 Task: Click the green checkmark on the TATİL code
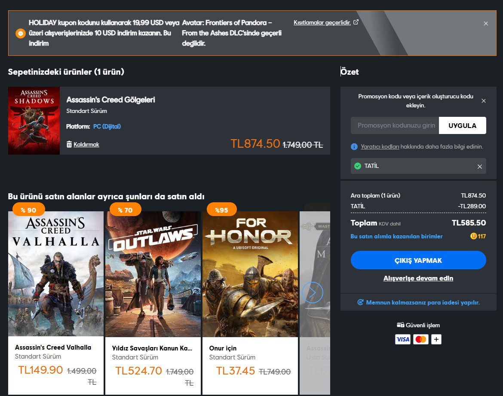pyautogui.click(x=358, y=167)
